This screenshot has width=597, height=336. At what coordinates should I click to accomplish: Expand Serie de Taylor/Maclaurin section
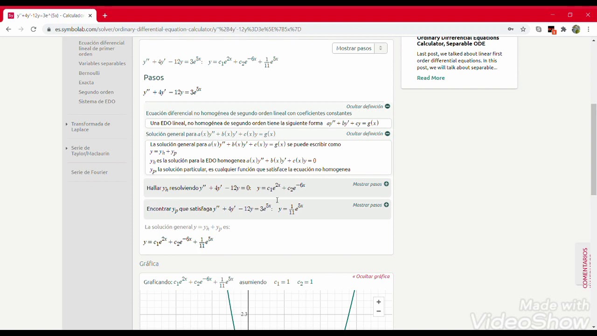click(90, 151)
